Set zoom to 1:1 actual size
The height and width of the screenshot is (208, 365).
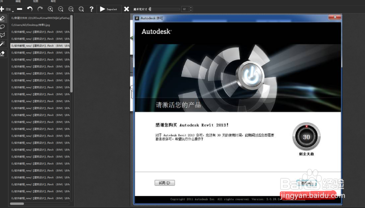[x=71, y=9]
